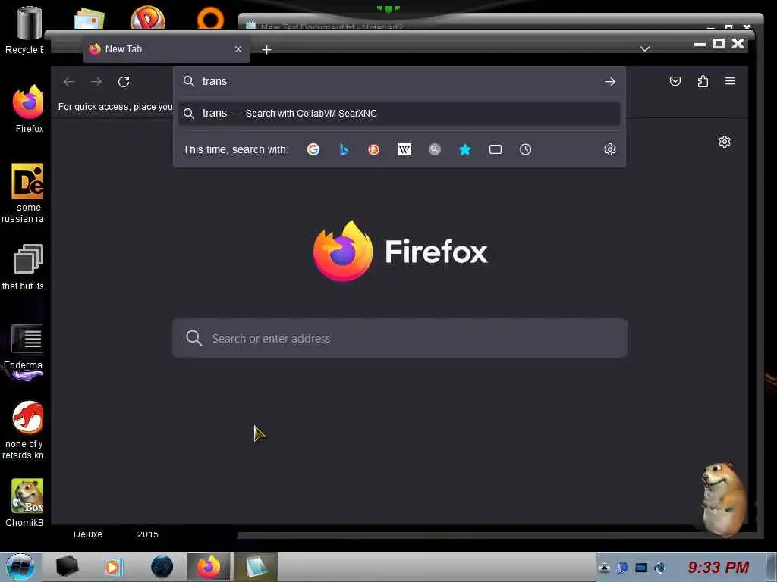Click the 9:33 PM clock

click(x=719, y=567)
